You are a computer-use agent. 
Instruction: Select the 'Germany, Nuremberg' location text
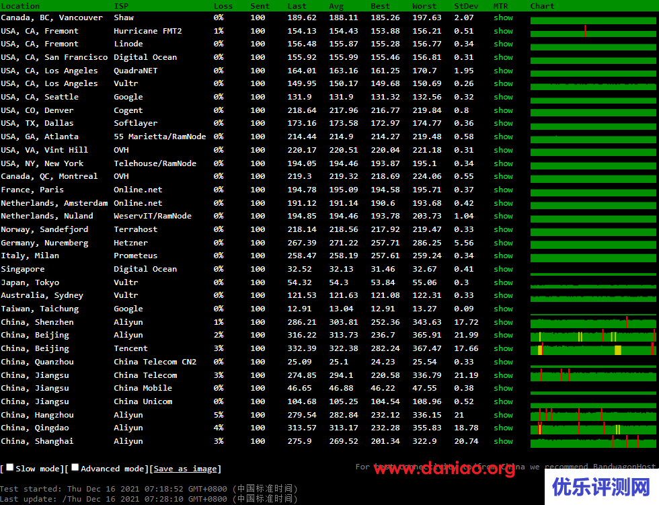(44, 243)
